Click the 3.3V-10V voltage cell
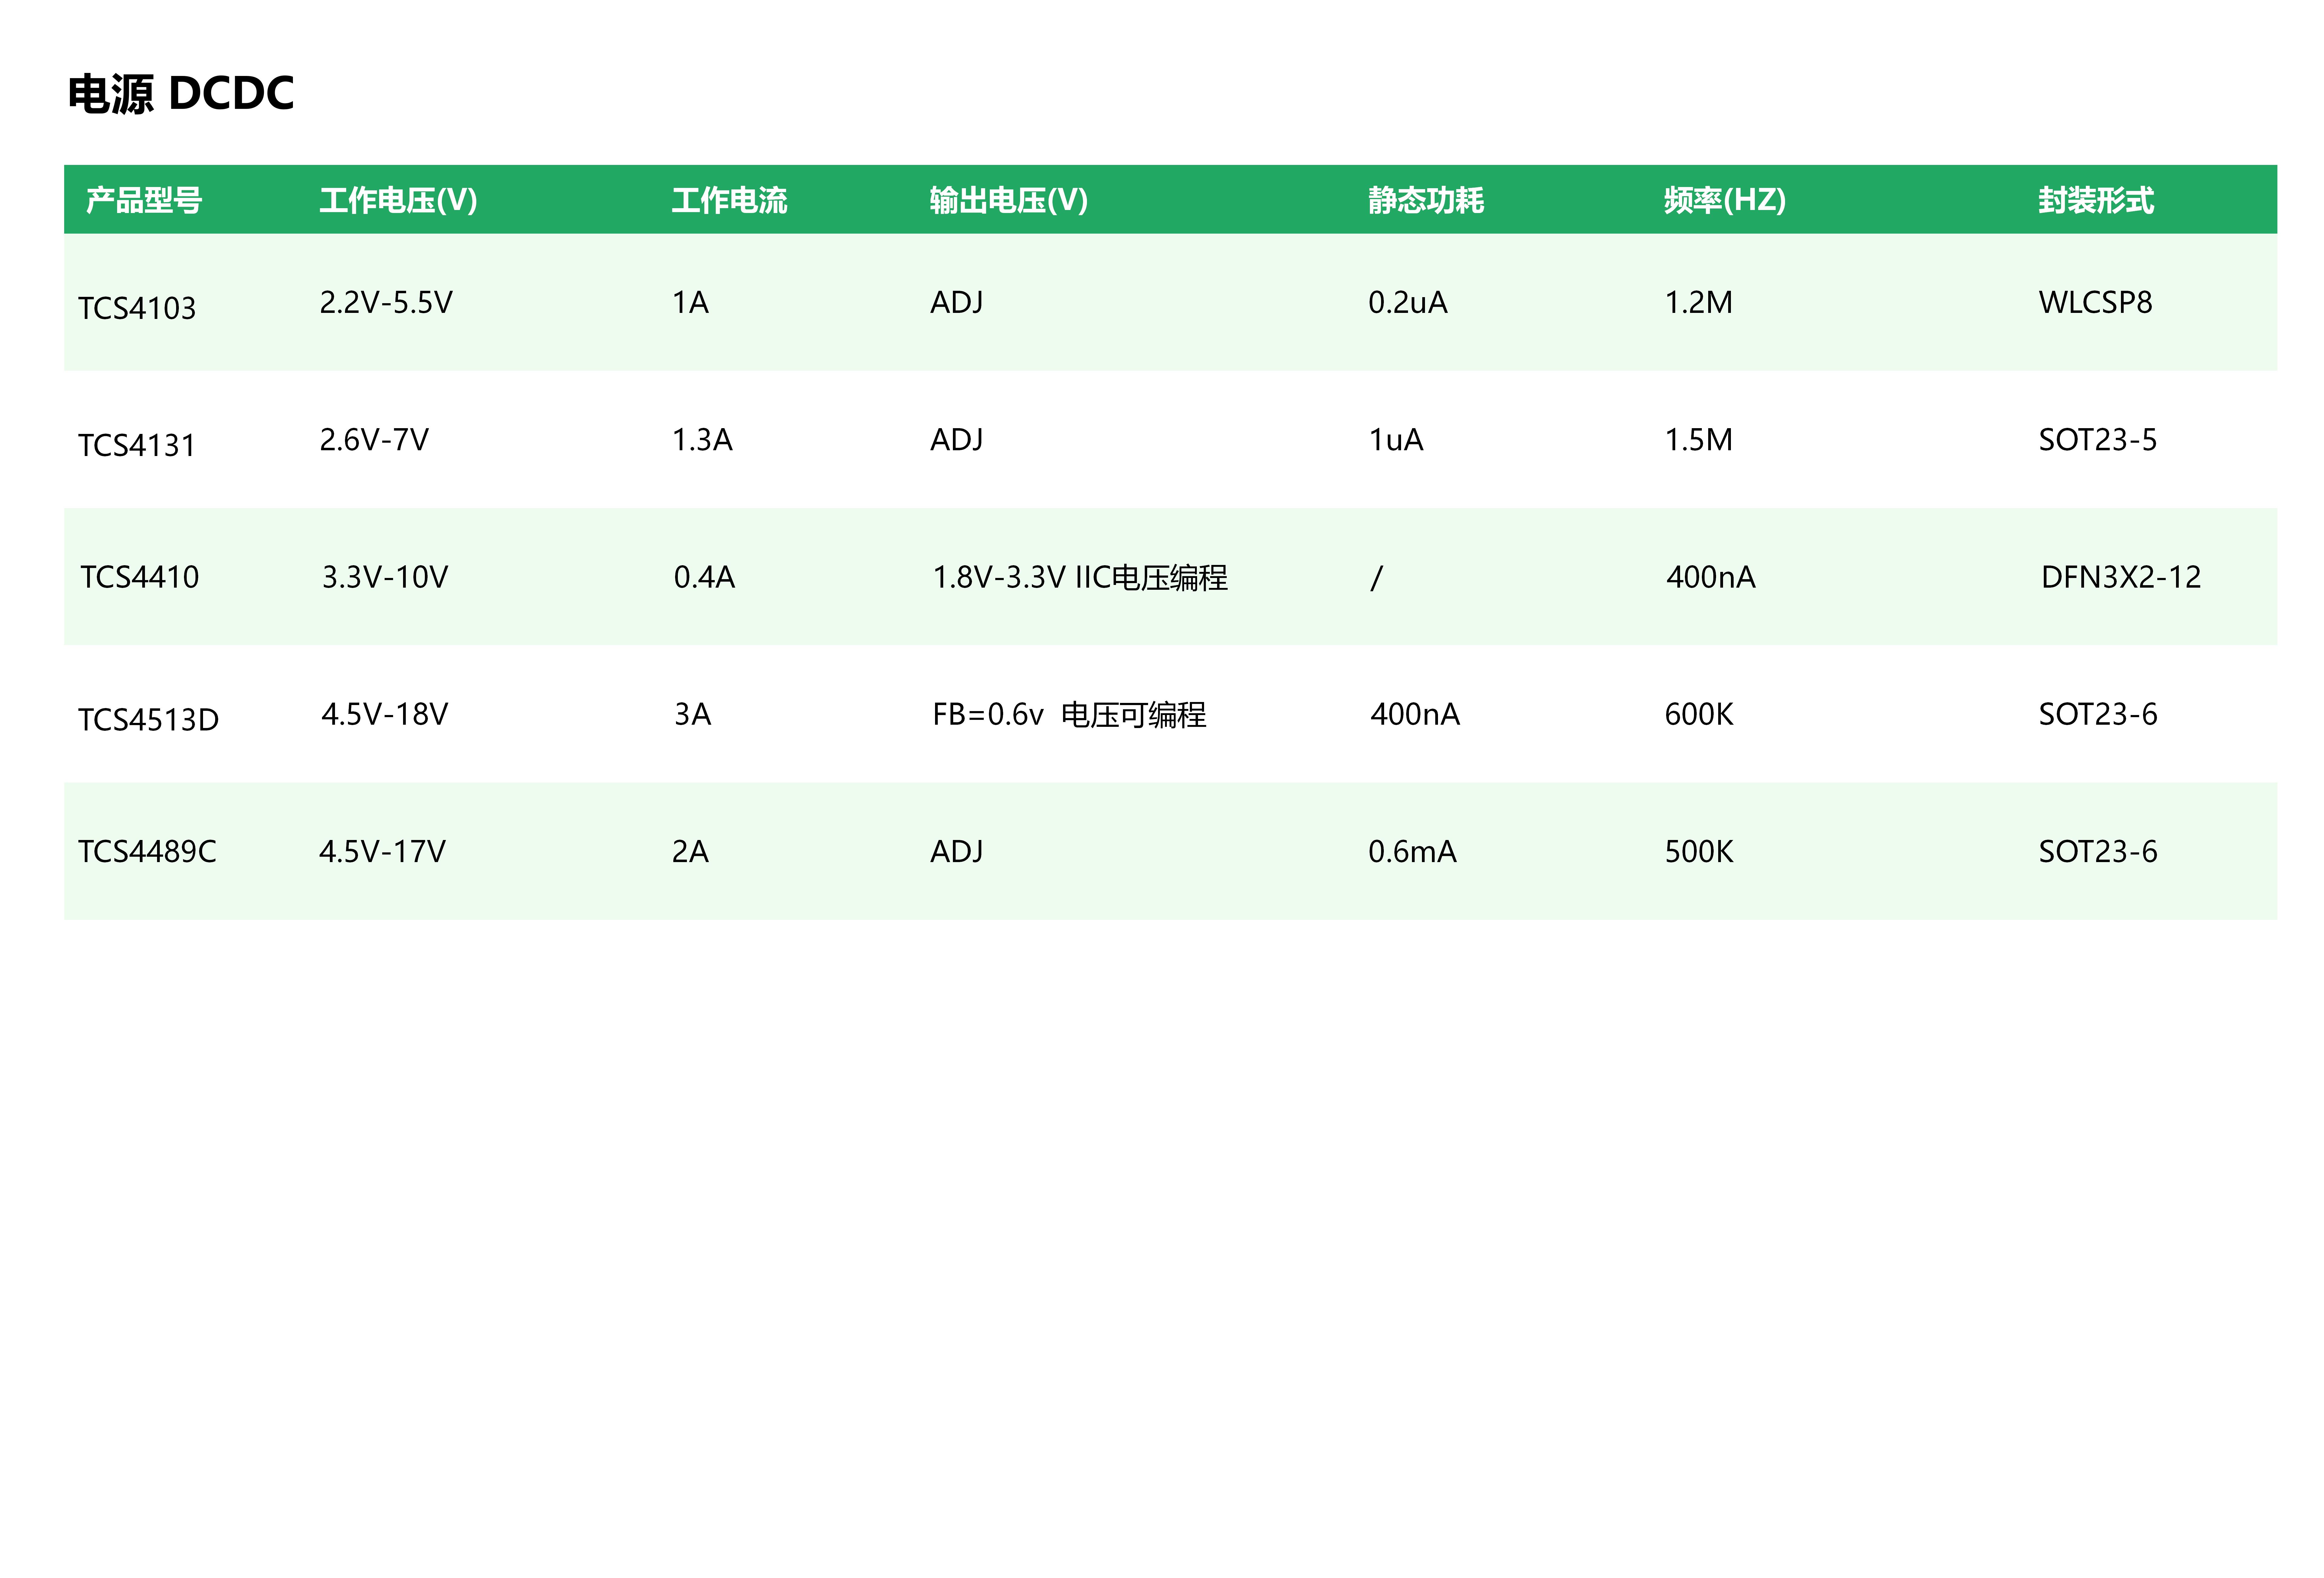2324x1578 pixels. (x=385, y=577)
